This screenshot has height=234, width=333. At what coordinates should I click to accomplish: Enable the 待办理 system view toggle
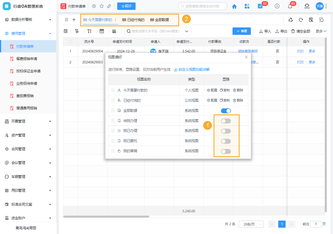(x=226, y=121)
